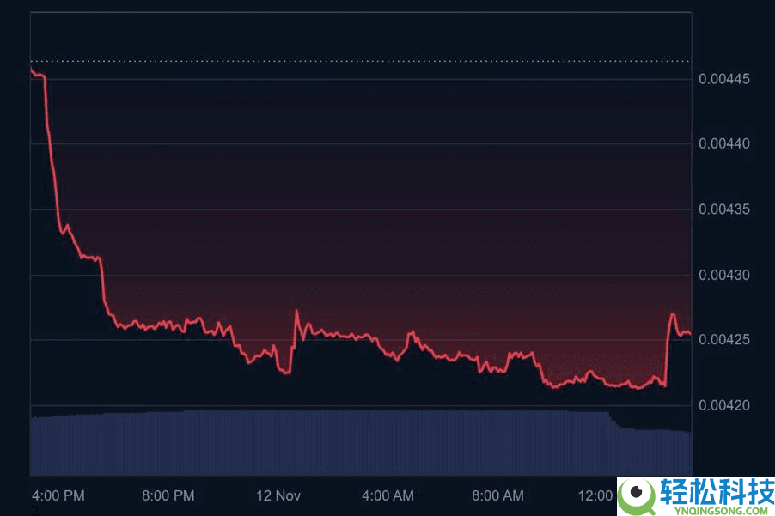
Task: Click the blue volume bars area
Action: pos(361,442)
